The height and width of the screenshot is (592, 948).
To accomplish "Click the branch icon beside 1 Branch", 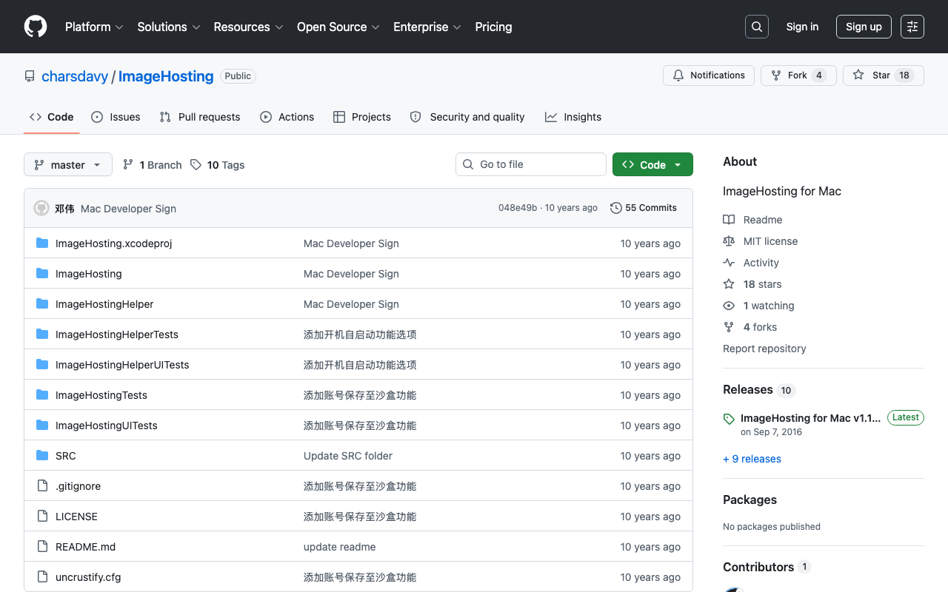I will [x=128, y=164].
